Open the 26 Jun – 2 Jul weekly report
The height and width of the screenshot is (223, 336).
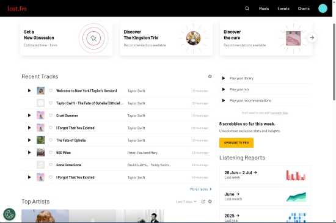point(265,175)
